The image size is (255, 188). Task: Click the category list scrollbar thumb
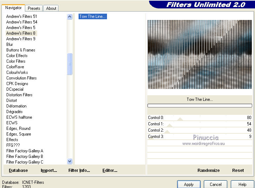click(69, 64)
